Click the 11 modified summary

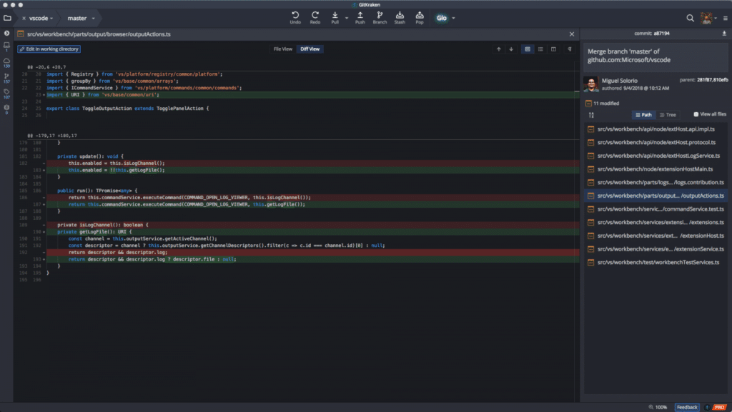click(x=602, y=104)
